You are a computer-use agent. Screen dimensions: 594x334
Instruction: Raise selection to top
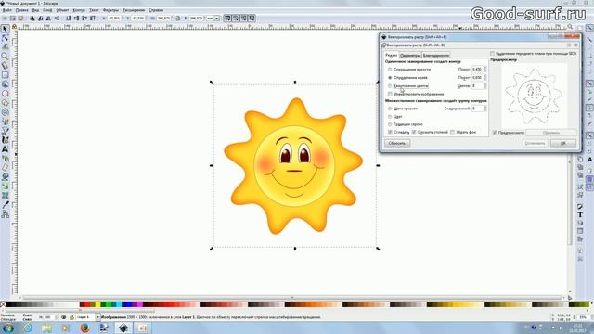click(93, 19)
